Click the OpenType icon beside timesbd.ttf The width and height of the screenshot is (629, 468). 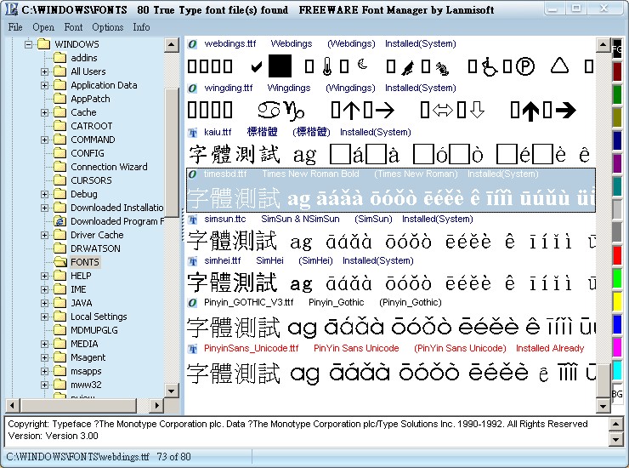[193, 174]
